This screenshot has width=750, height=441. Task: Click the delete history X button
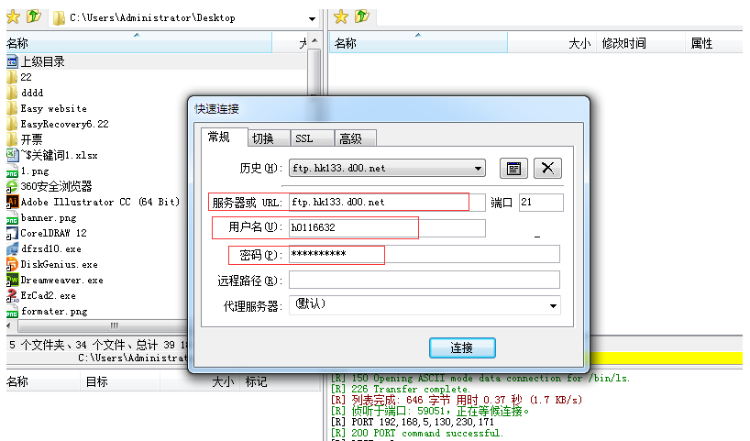547,168
